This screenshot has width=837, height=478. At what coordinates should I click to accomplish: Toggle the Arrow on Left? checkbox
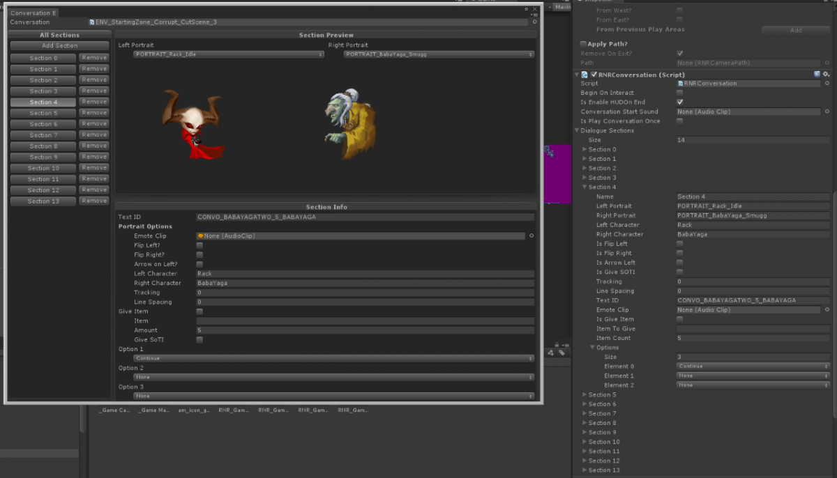[x=199, y=264]
